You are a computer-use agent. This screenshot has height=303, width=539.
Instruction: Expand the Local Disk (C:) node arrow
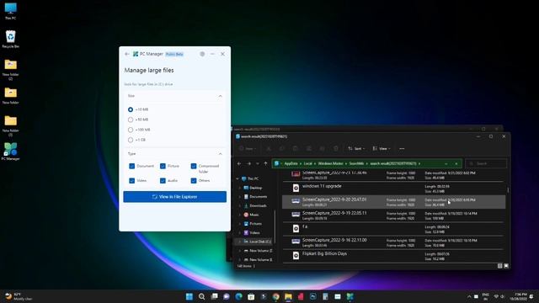pyautogui.click(x=239, y=242)
